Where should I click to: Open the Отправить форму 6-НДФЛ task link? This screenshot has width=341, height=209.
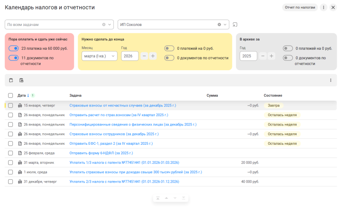click(x=101, y=153)
